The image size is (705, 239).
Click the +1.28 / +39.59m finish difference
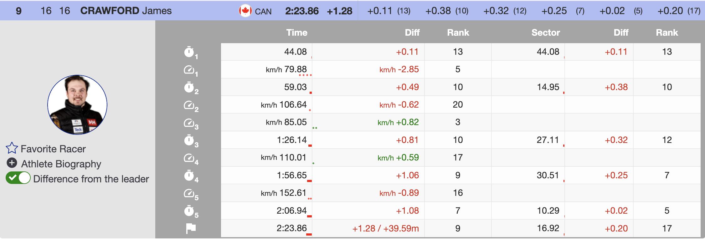pyautogui.click(x=385, y=228)
